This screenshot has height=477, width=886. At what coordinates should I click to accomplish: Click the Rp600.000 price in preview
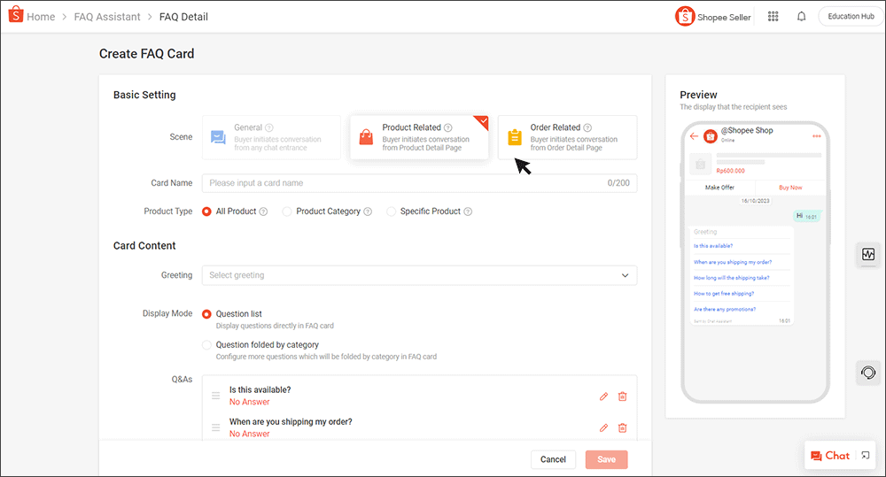coord(731,171)
